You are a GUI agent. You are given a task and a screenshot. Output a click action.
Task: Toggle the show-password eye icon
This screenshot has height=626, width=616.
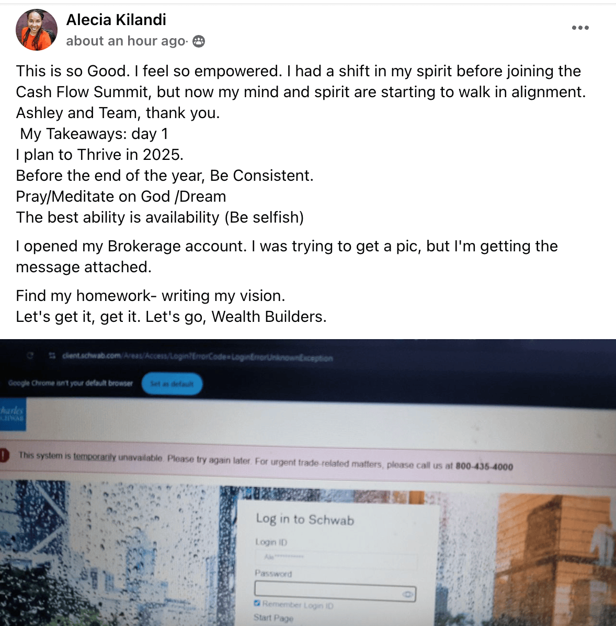[407, 595]
